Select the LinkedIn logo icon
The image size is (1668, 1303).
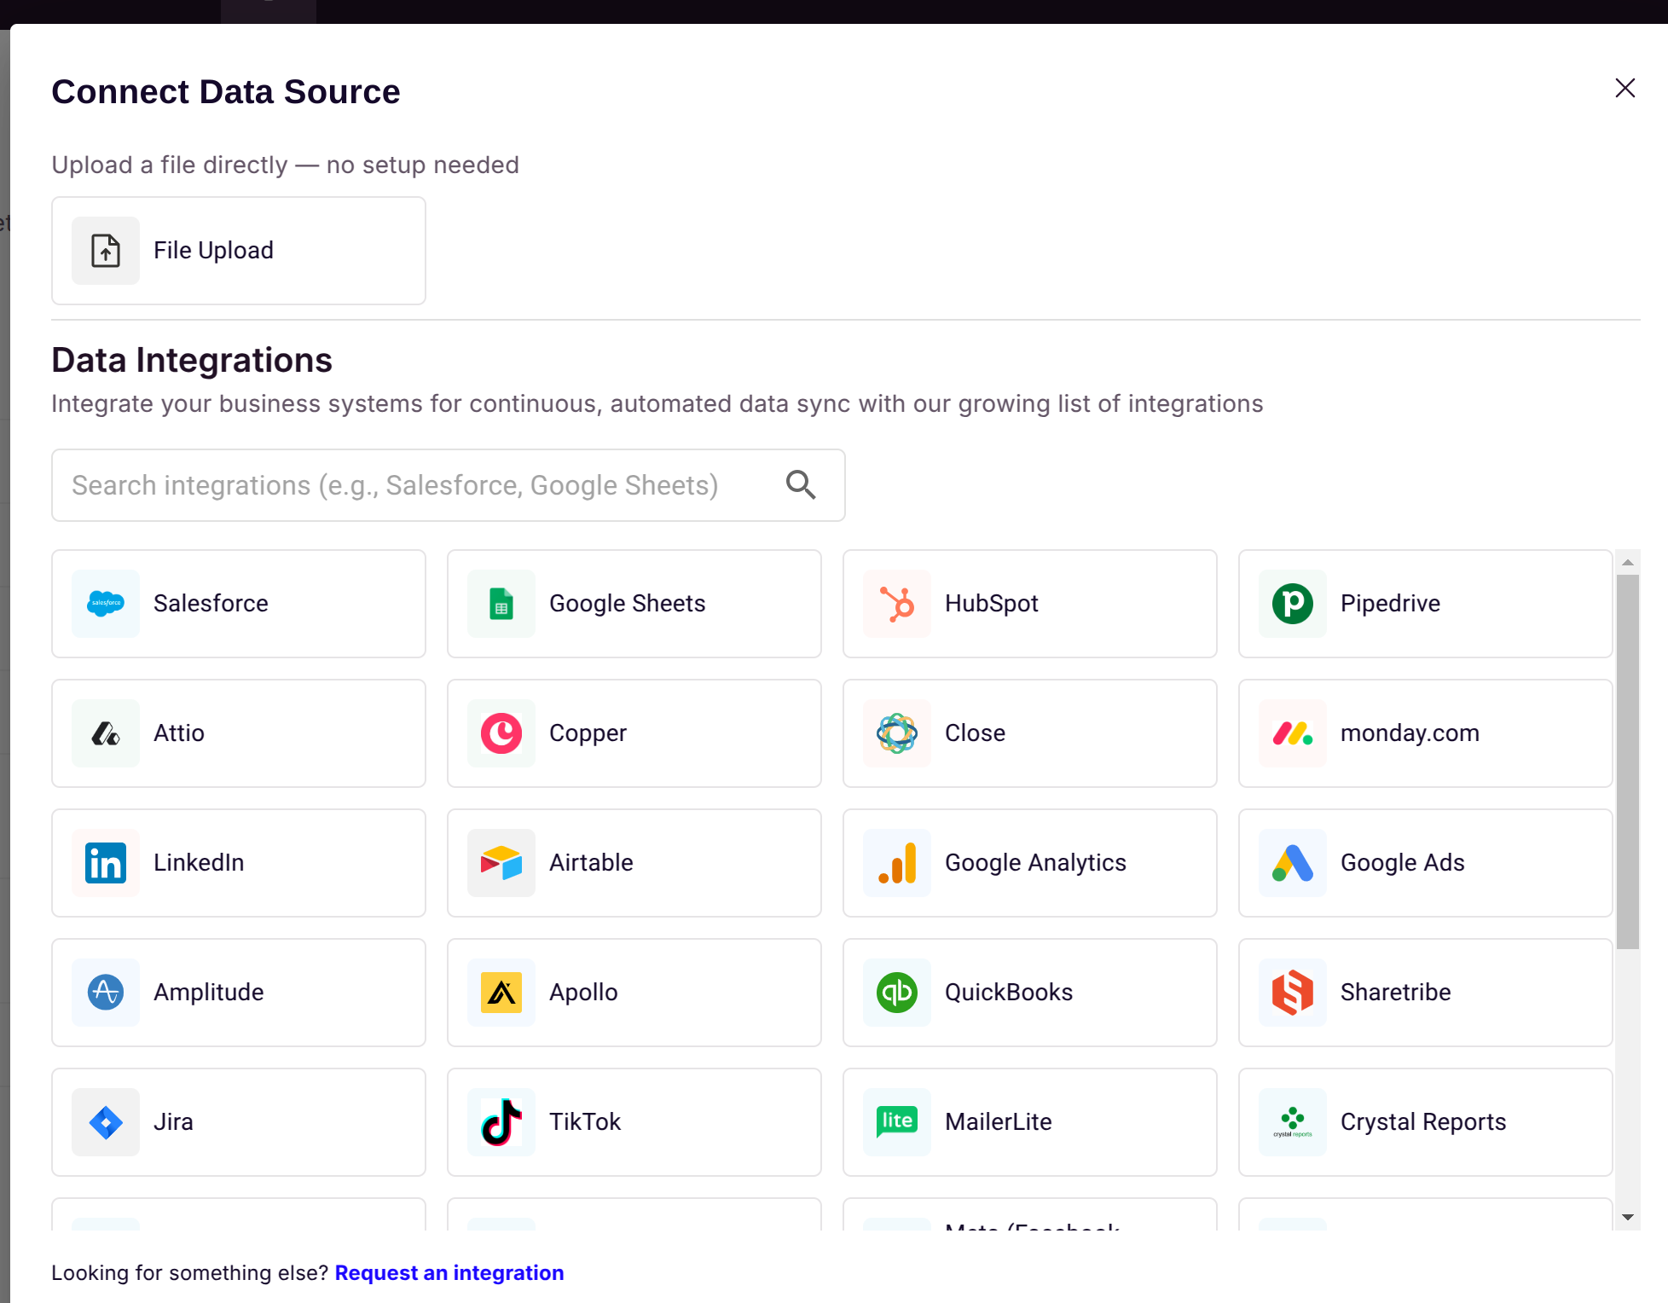tap(106, 863)
